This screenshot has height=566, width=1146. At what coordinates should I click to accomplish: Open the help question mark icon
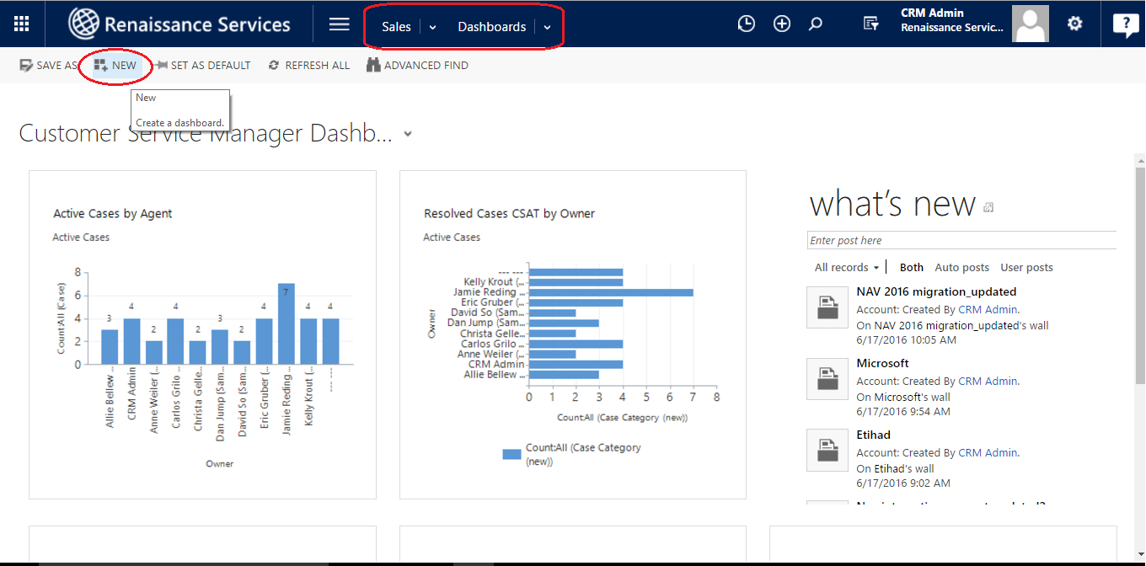(x=1125, y=24)
